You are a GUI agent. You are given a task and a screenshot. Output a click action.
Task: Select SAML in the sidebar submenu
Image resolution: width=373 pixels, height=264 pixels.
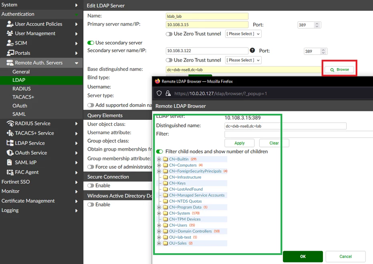(x=19, y=114)
